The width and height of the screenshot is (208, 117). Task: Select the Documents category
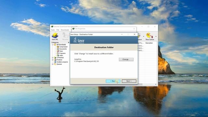click(63, 49)
